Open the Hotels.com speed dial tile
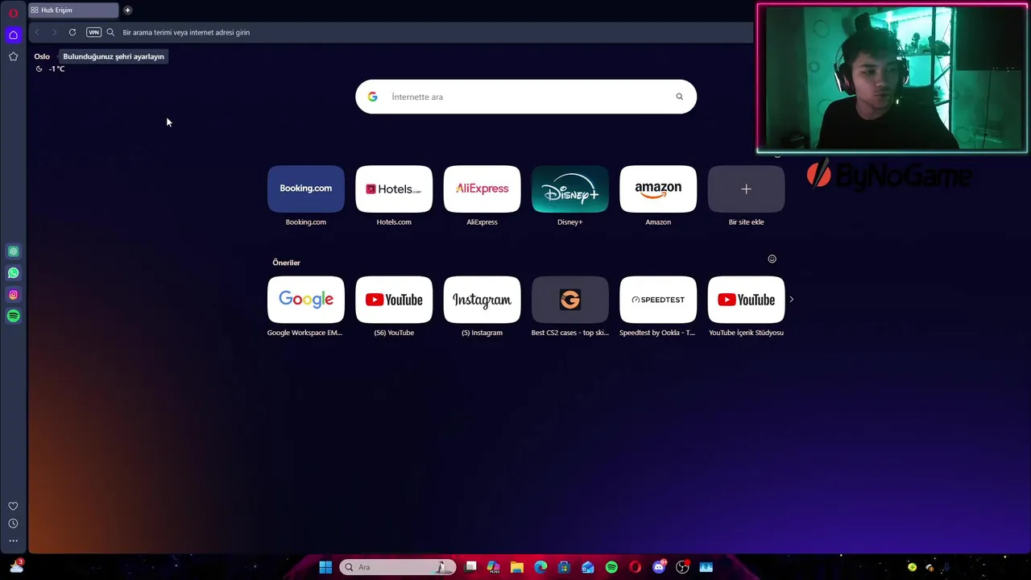1031x580 pixels. [394, 189]
